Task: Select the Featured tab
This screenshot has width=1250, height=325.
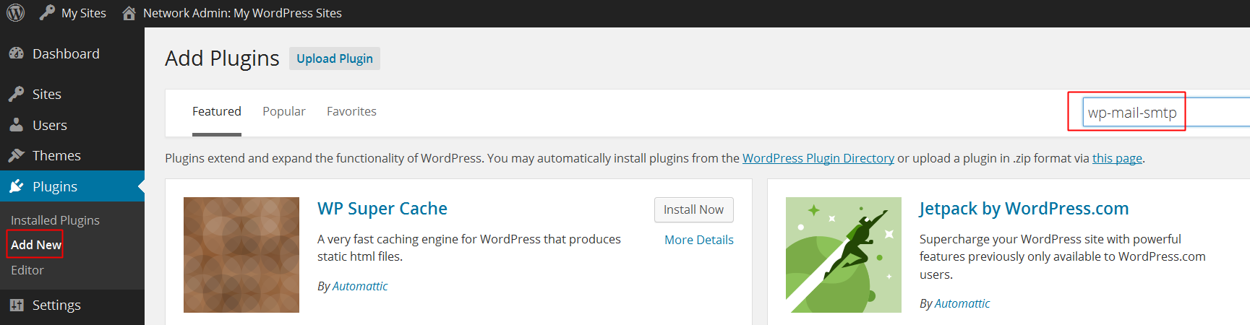Action: [216, 111]
